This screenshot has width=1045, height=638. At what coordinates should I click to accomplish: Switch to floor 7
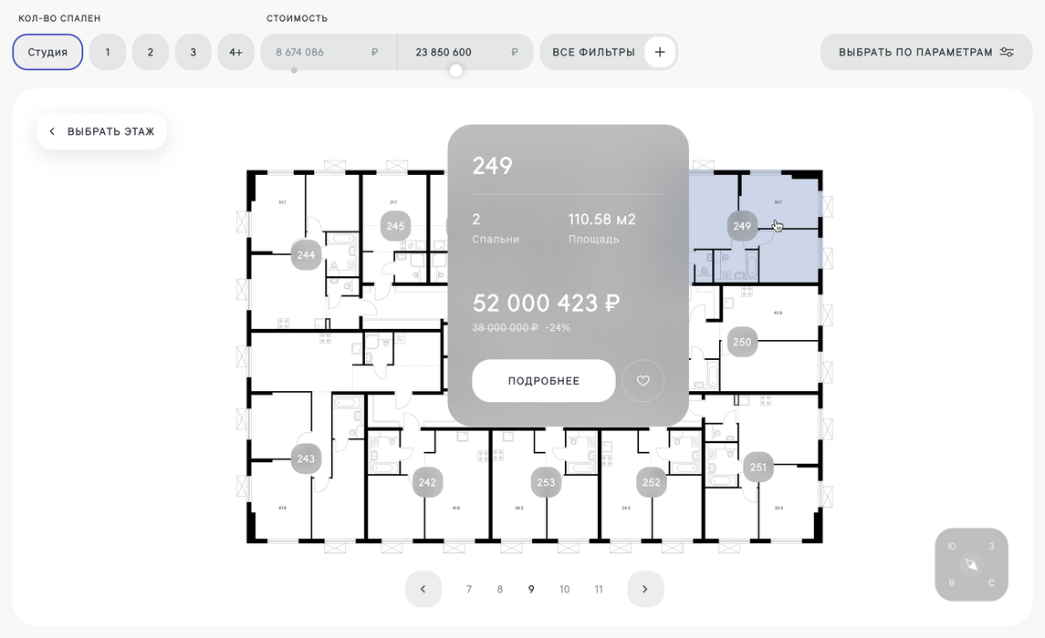click(469, 589)
